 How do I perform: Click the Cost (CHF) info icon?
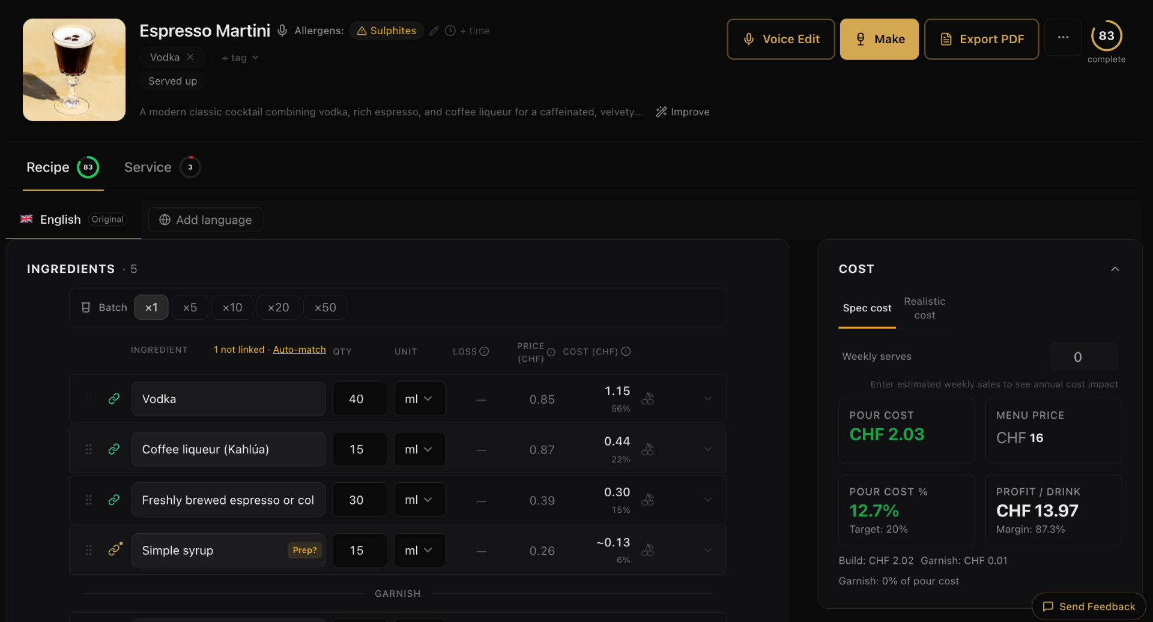tap(626, 351)
